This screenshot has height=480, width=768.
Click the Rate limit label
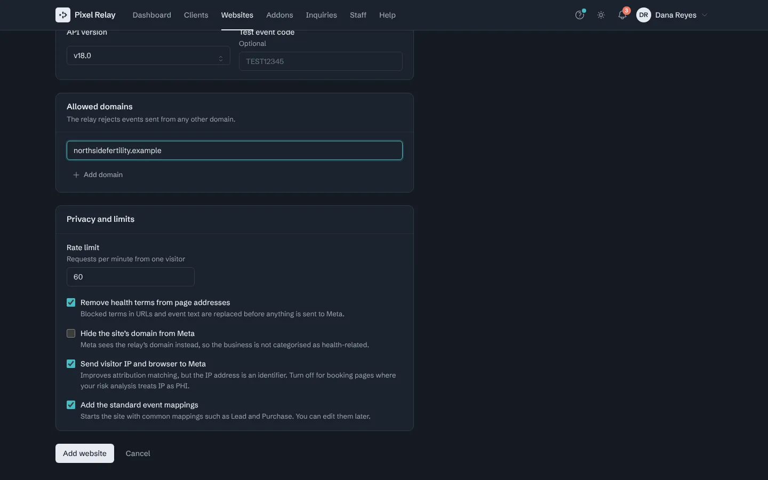[x=83, y=247]
